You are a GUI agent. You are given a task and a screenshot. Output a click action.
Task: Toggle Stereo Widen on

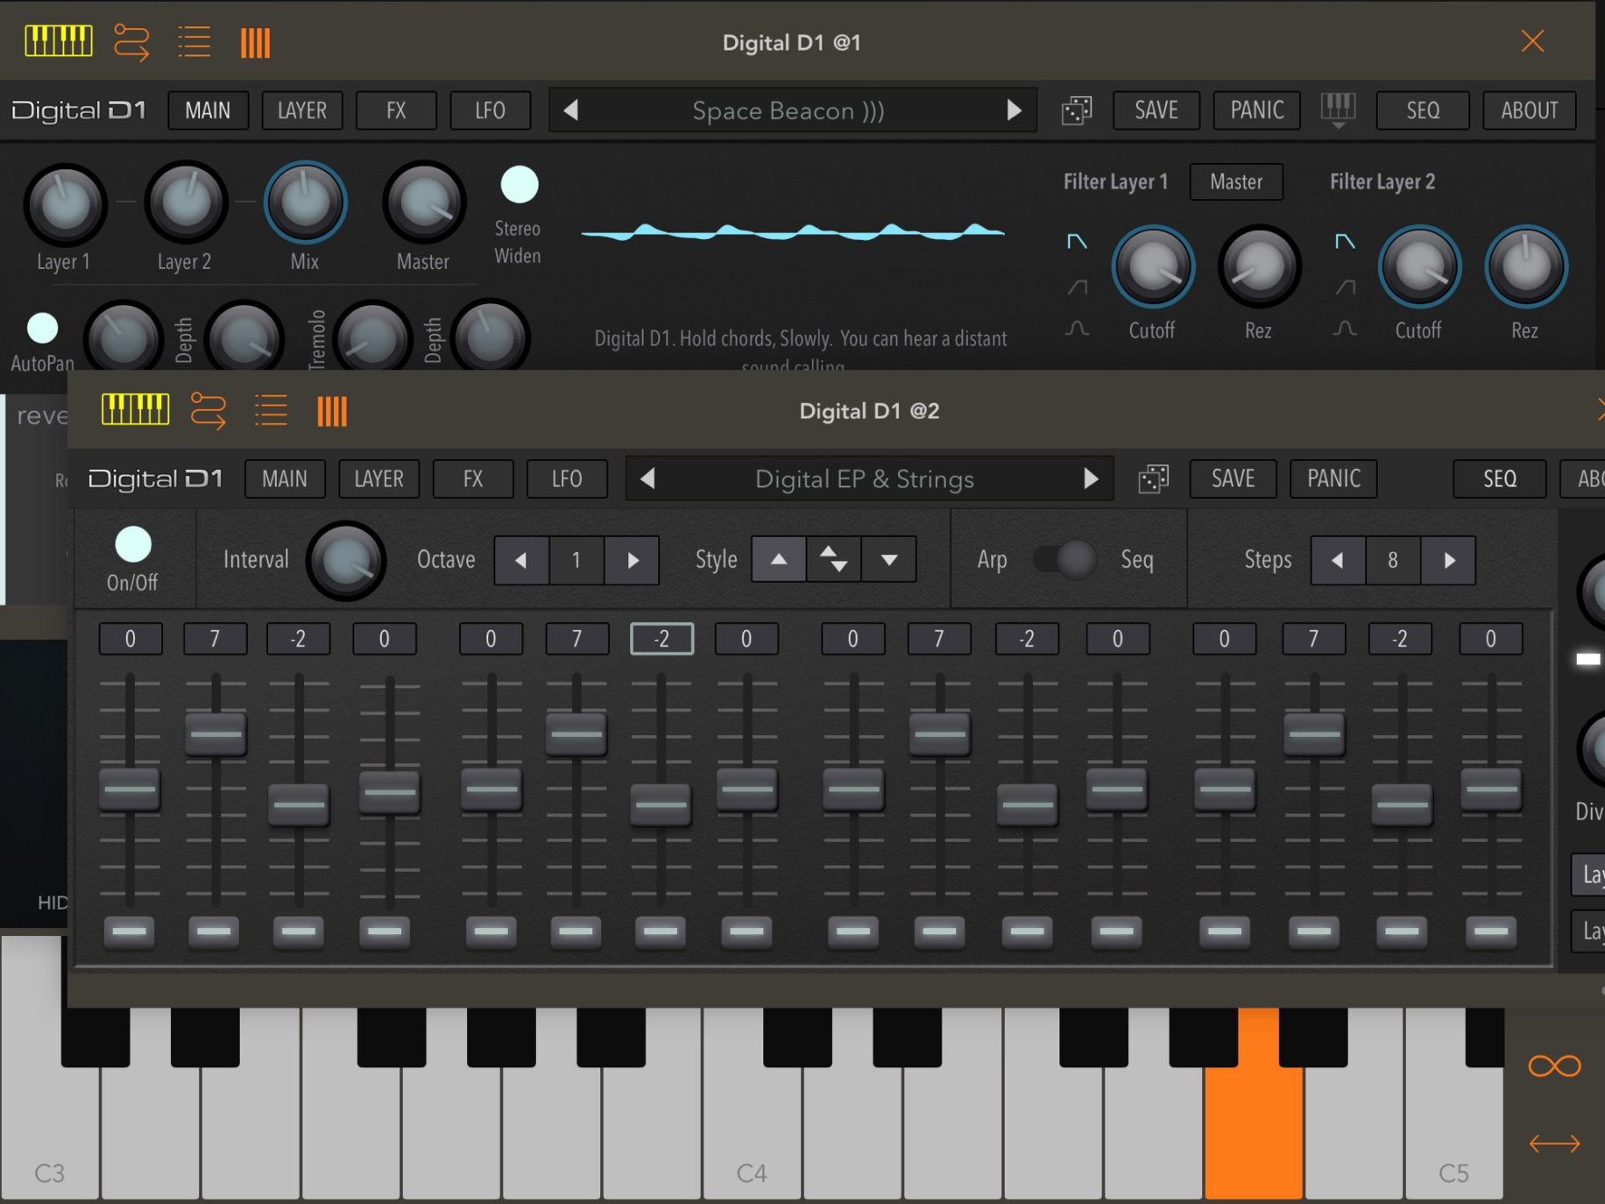click(518, 184)
